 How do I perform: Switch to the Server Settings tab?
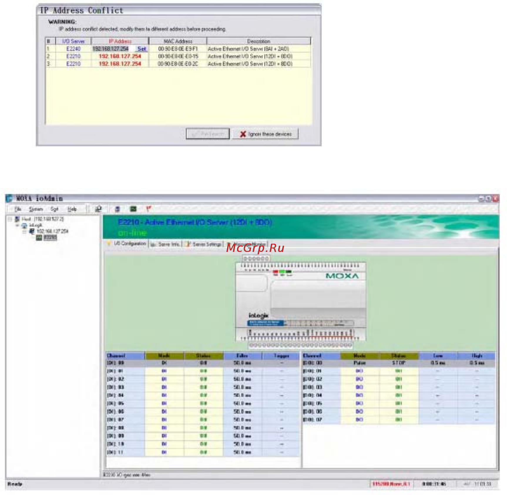203,244
